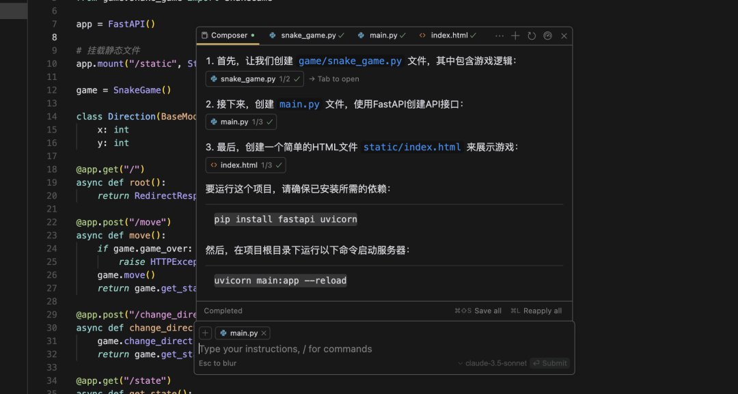The image size is (738, 394).
Task: Close the Composer panel
Action: click(x=564, y=36)
